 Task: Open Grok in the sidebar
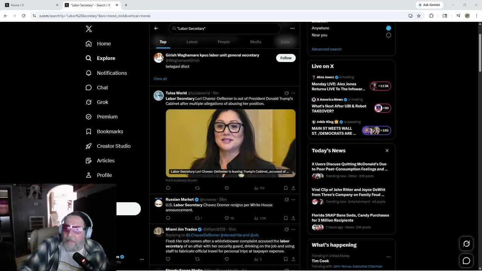tap(97, 102)
